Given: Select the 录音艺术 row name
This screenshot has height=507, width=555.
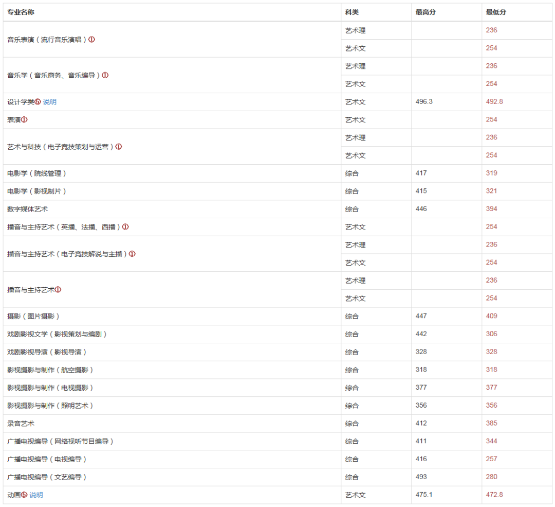Looking at the screenshot, I should coord(21,423).
